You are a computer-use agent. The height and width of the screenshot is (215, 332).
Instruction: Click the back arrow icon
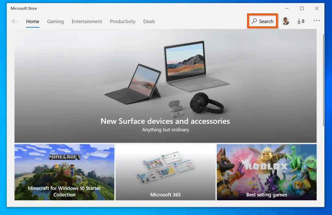click(x=14, y=21)
